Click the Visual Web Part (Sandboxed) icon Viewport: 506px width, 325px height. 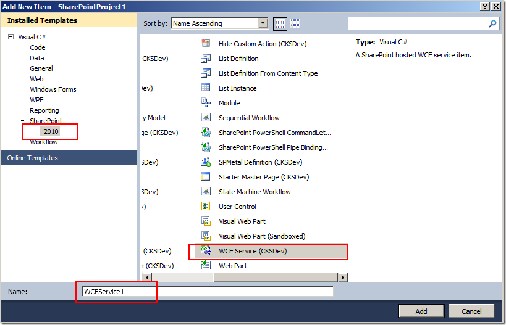tap(206, 236)
